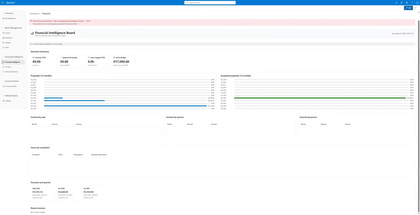Viewport: 420px width, 215px height.
Task: Click the SharePoint title link
Action: [10, 3]
